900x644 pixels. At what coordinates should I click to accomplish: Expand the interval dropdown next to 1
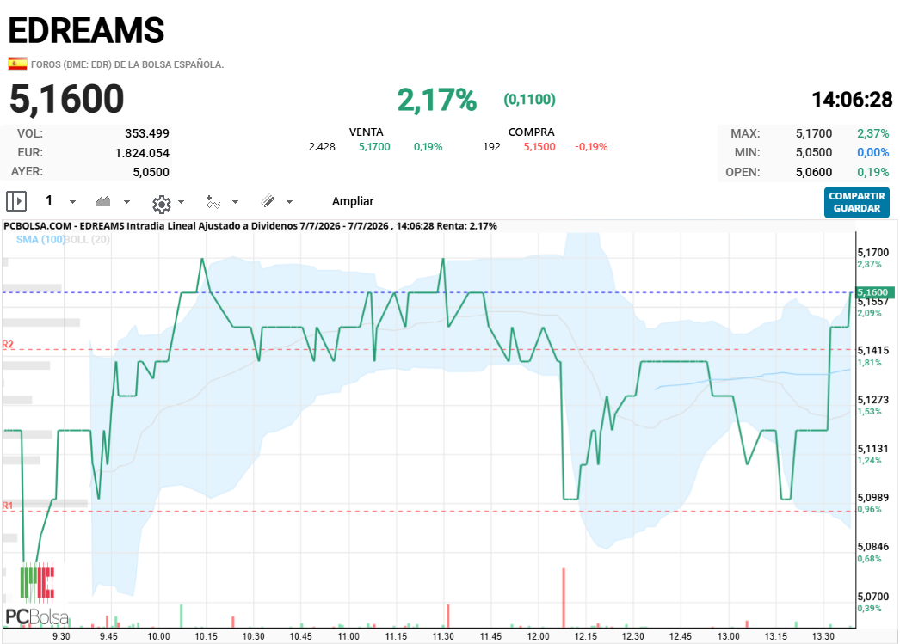point(72,202)
